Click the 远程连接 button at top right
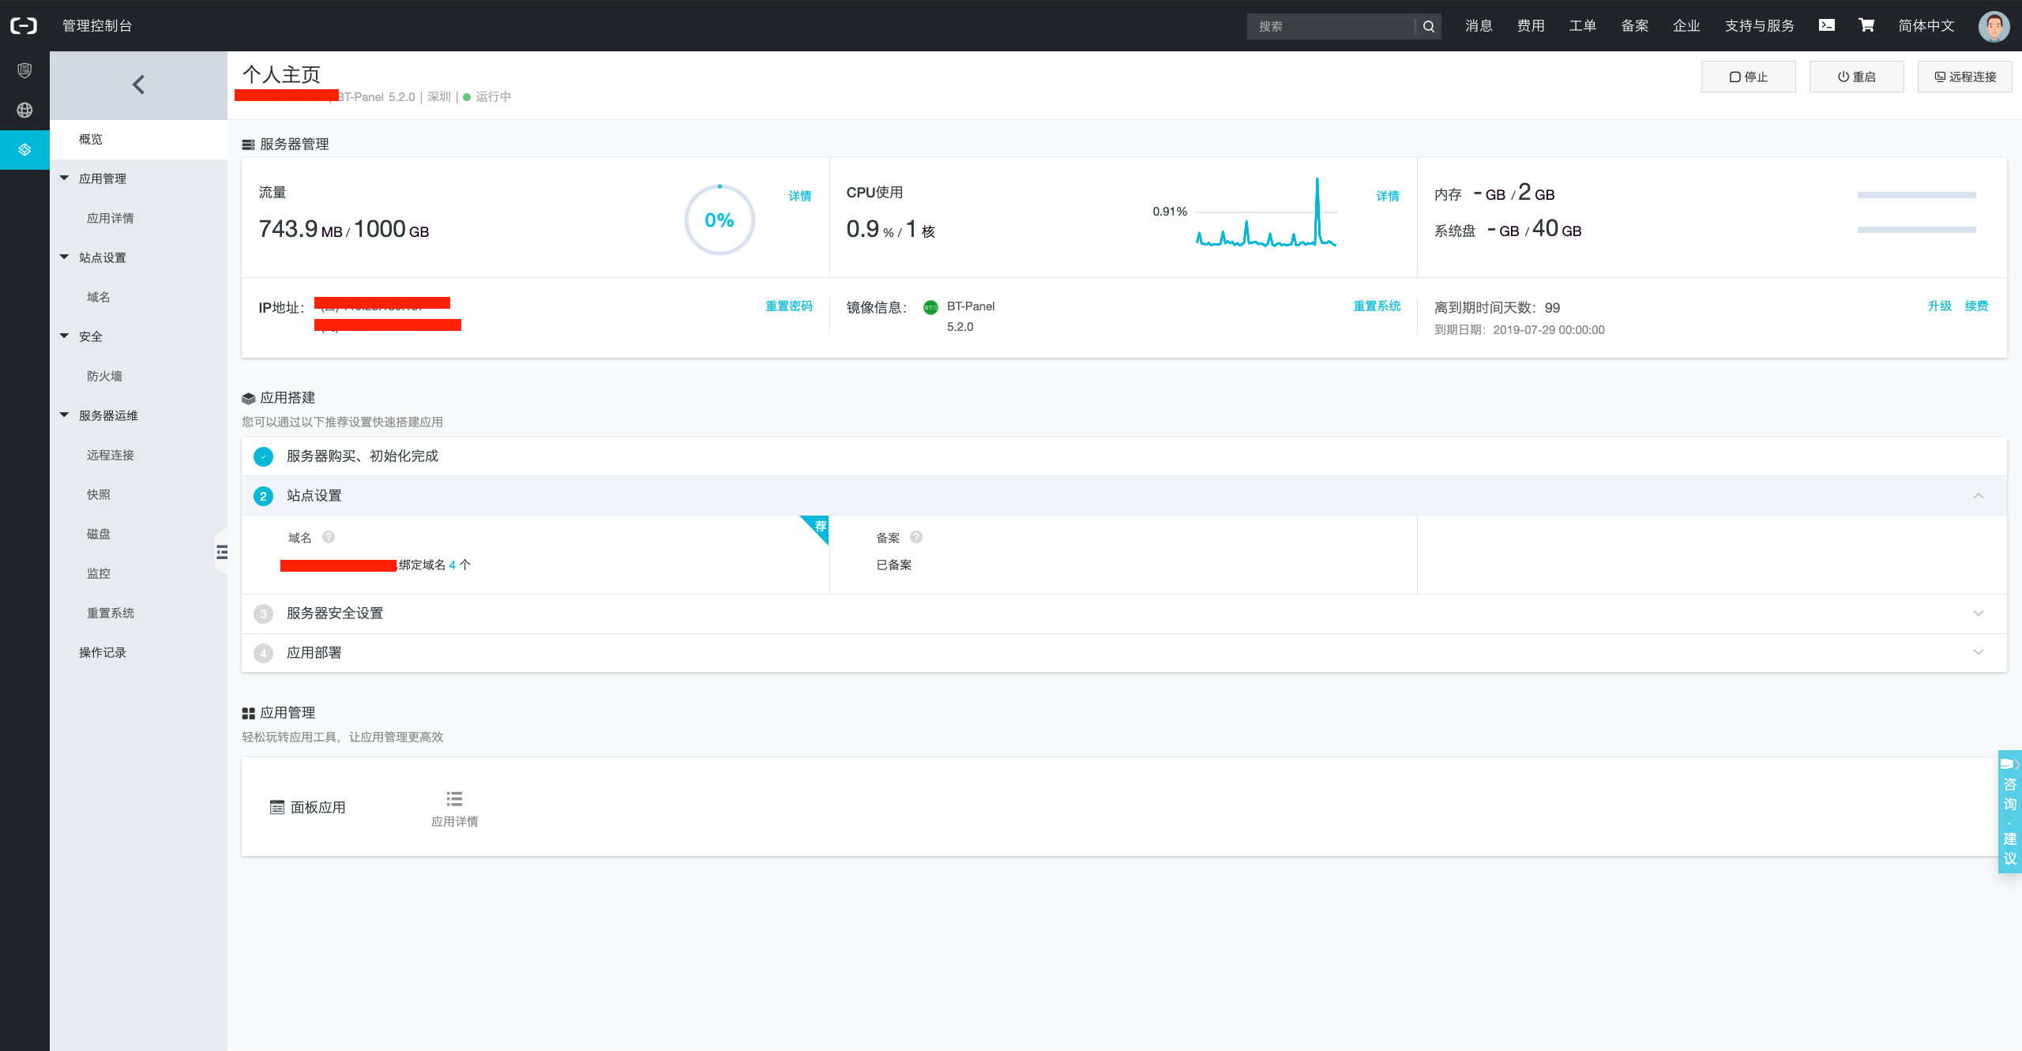The height and width of the screenshot is (1051, 2022). point(1964,77)
